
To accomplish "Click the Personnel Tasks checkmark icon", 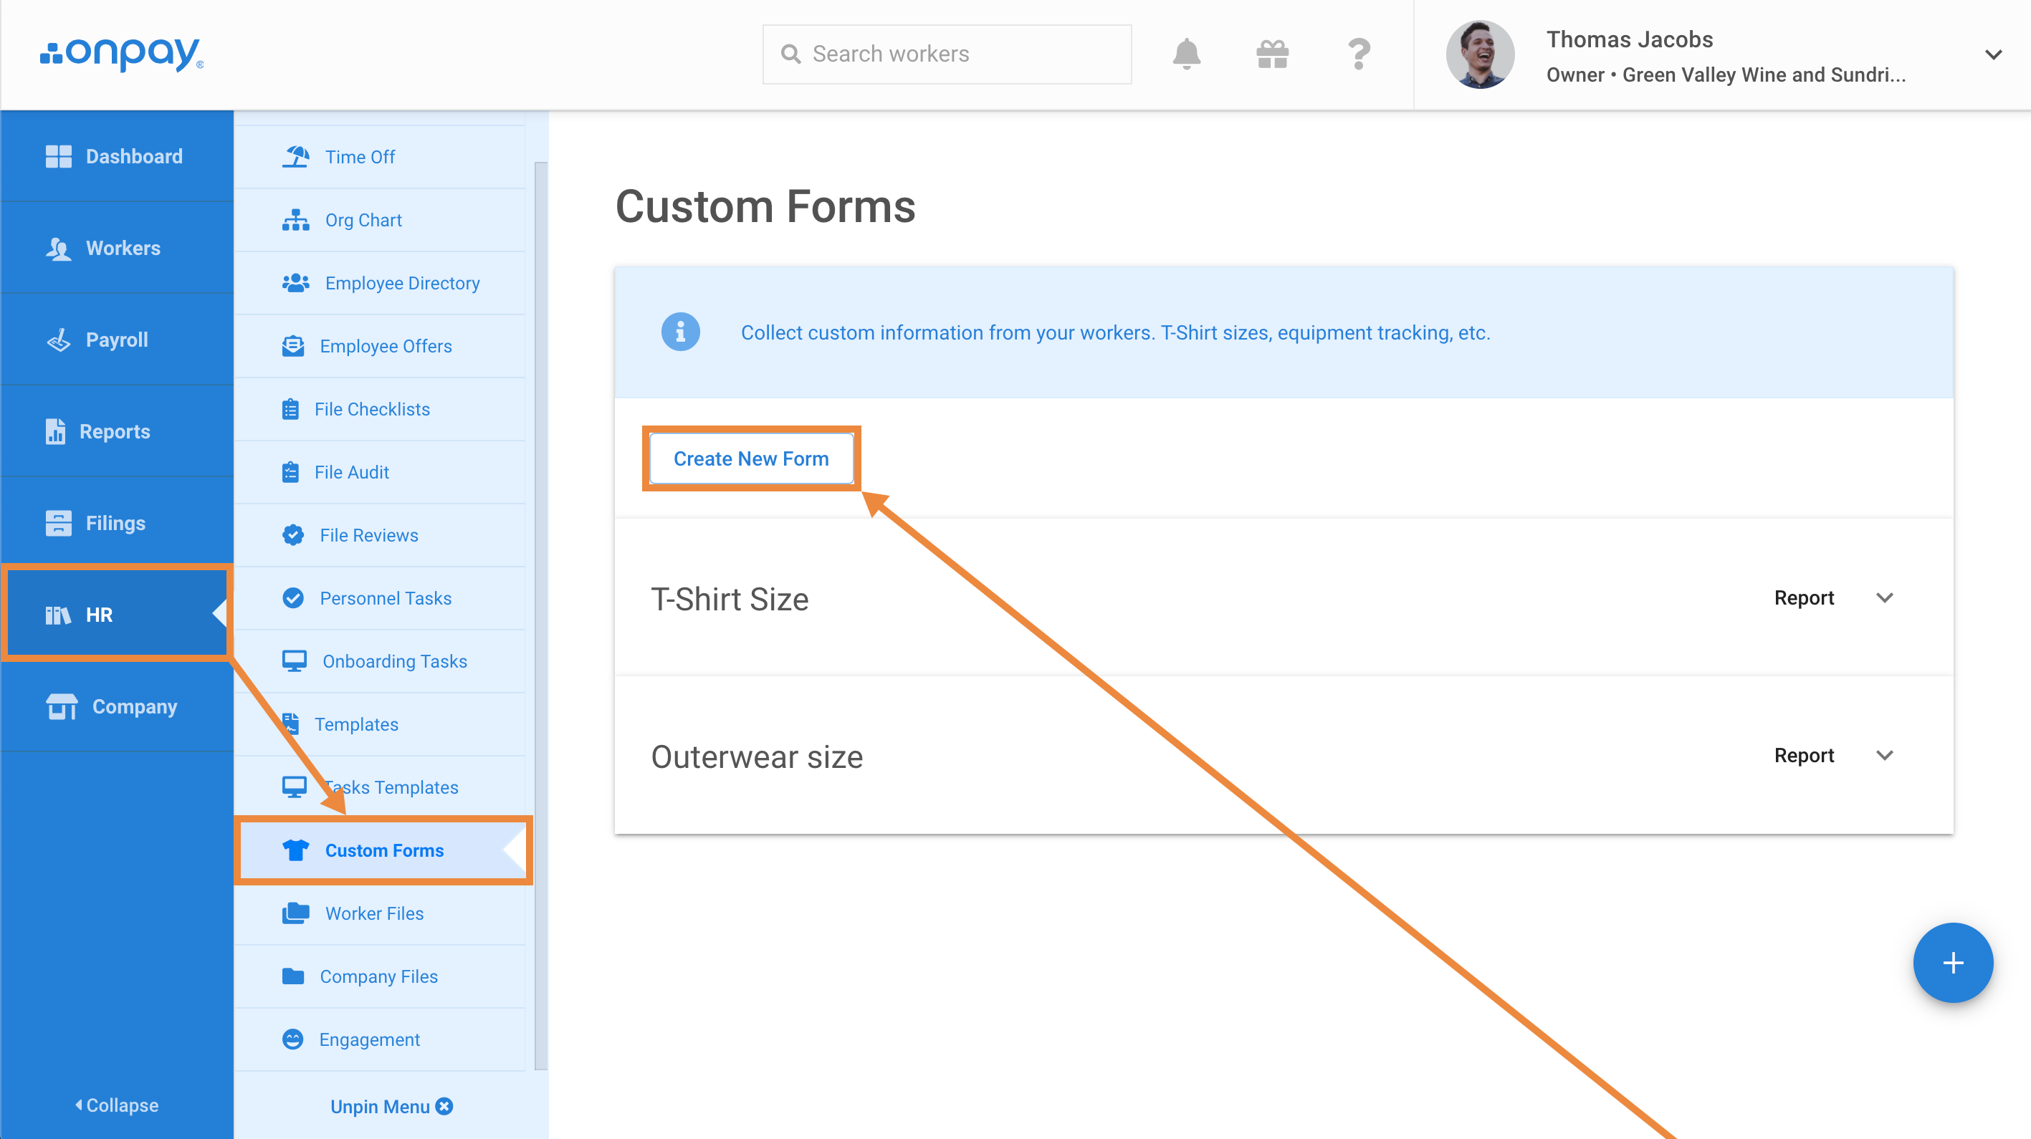I will coord(293,598).
